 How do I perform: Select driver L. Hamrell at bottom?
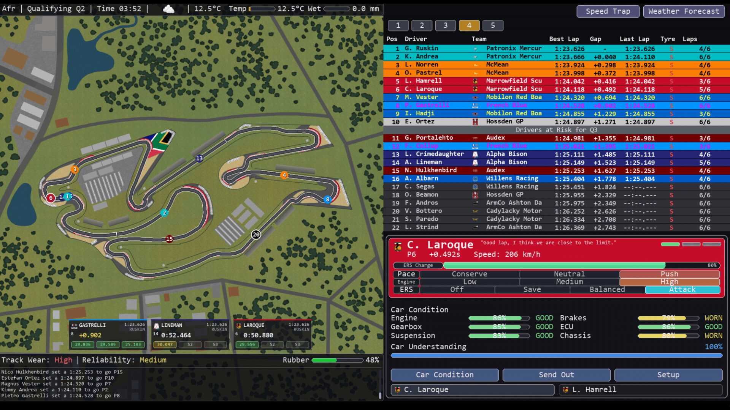point(640,389)
